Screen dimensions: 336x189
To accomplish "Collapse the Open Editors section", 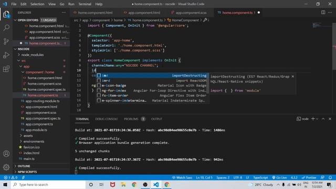I will tap(15, 20).
